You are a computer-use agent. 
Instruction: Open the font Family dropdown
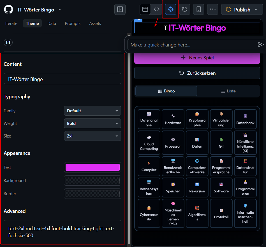[92, 111]
